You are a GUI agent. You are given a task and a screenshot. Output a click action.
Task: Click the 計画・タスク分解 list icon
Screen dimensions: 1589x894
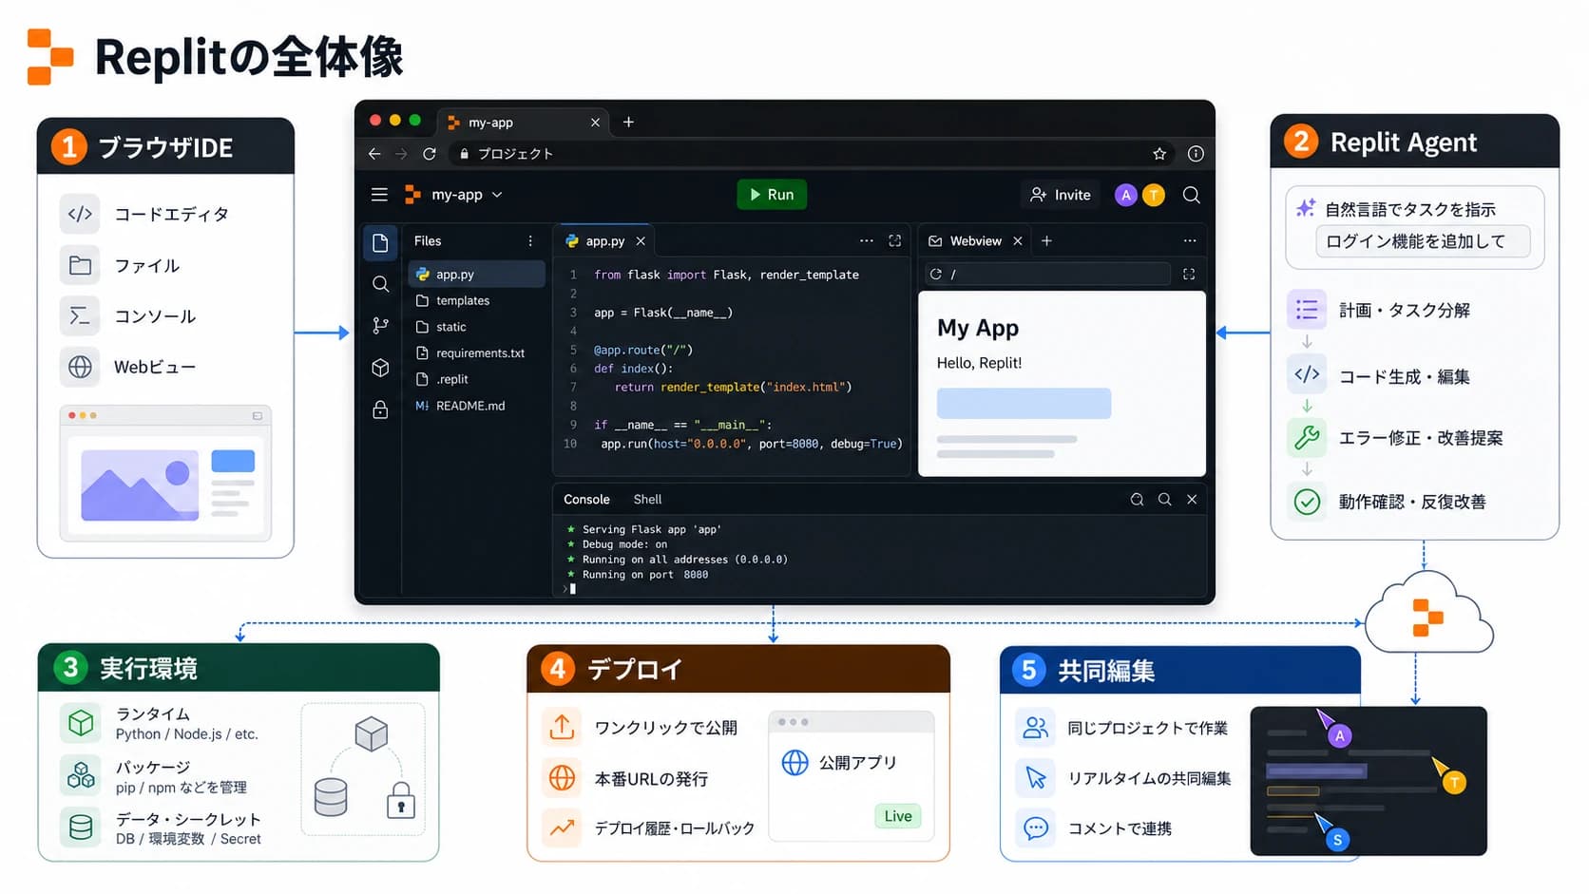pyautogui.click(x=1307, y=310)
